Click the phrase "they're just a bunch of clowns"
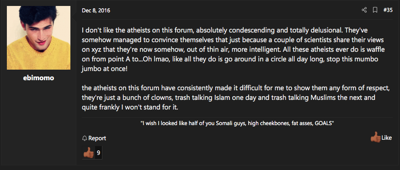 (124, 98)
